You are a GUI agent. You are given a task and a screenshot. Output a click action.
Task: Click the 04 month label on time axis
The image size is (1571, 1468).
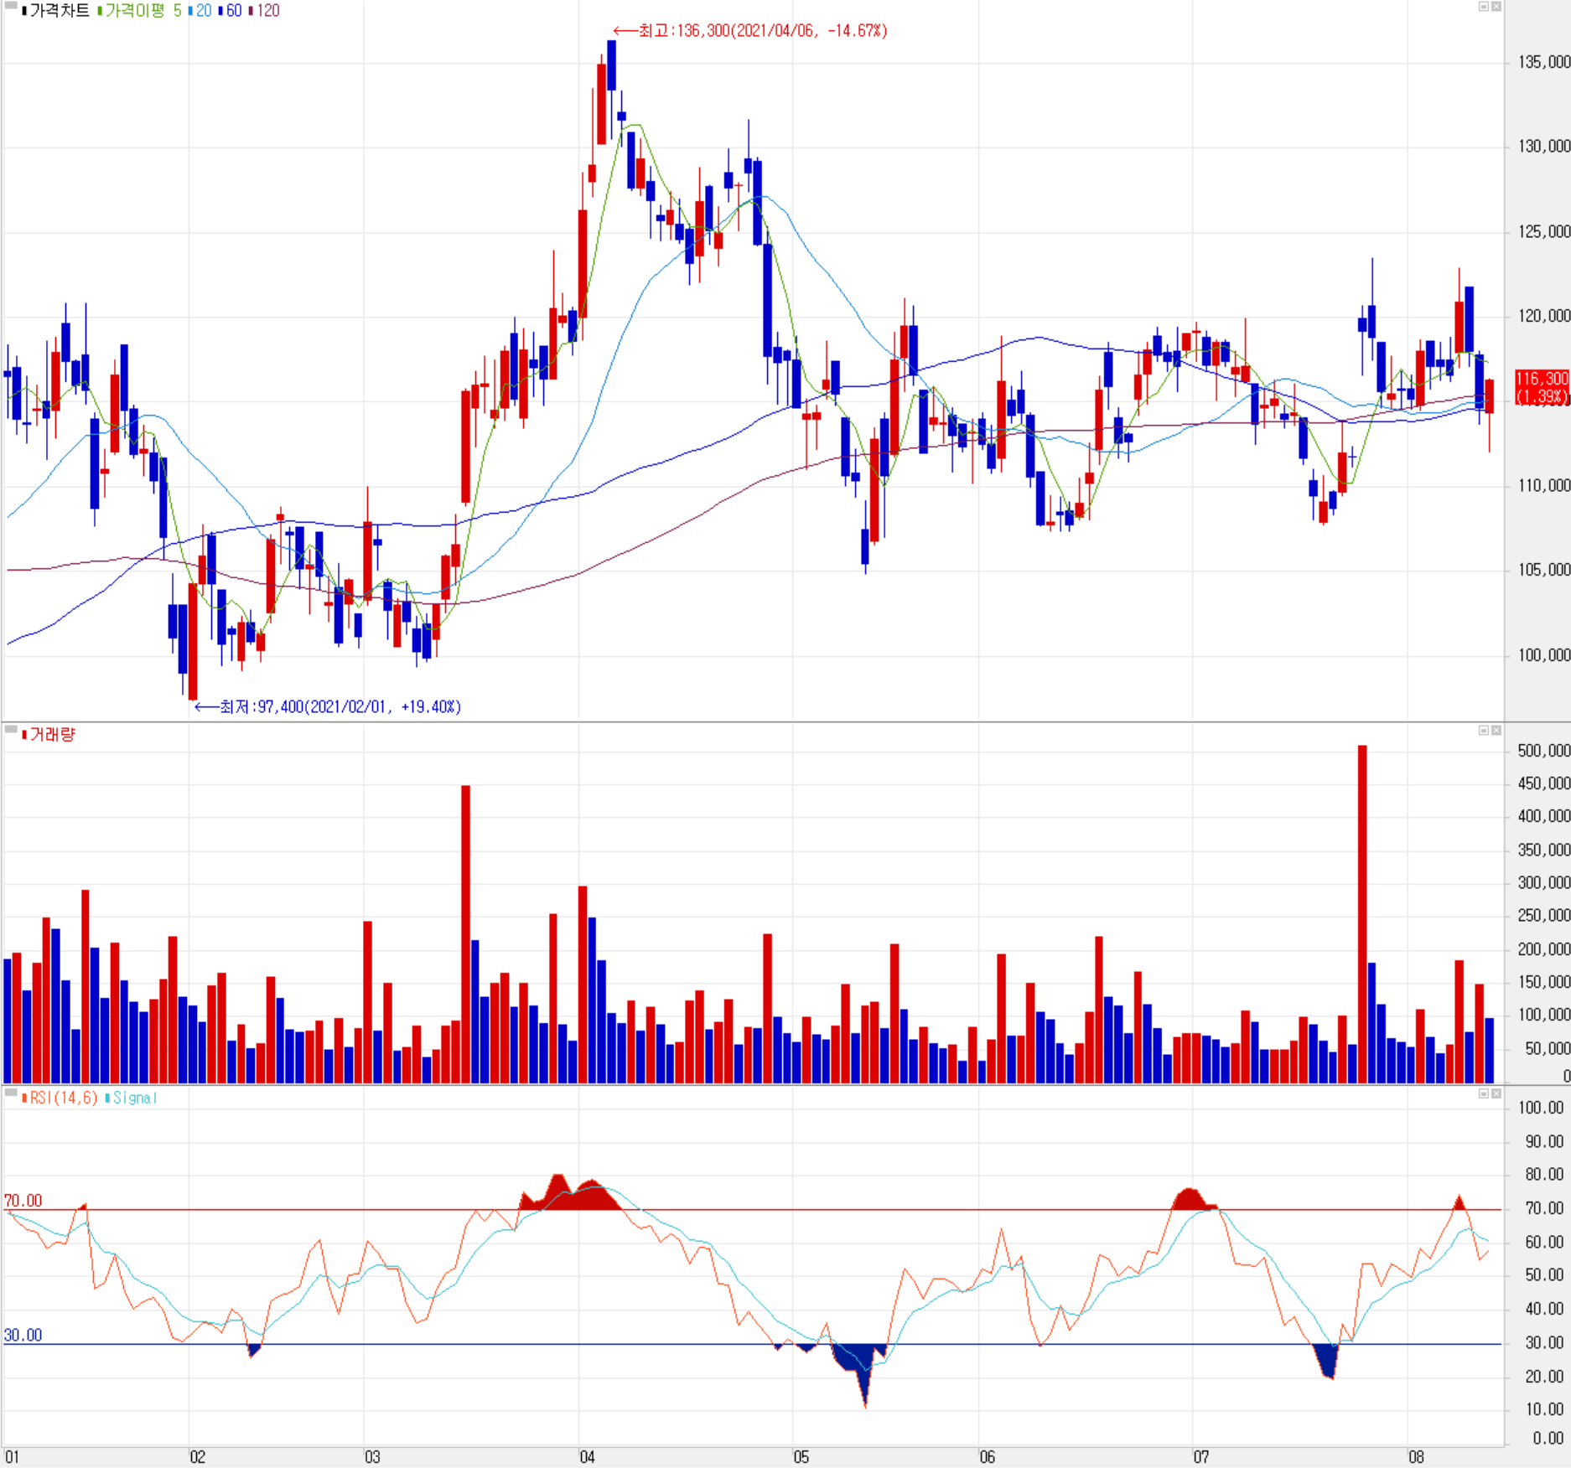click(x=587, y=1457)
